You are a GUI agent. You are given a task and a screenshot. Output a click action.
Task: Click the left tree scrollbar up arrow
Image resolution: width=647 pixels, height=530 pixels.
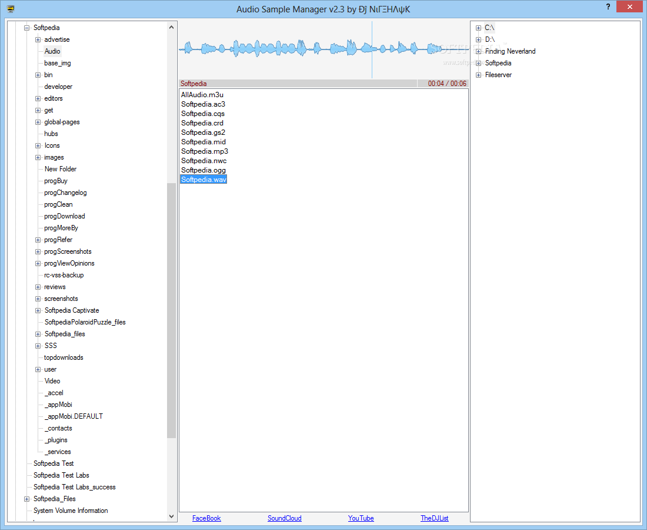[x=171, y=27]
